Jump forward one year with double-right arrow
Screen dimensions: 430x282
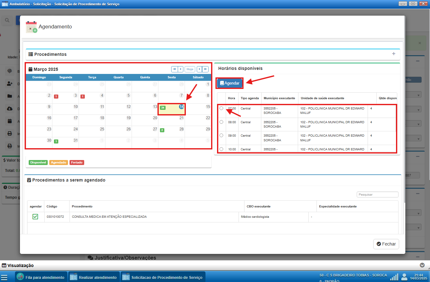(205, 69)
